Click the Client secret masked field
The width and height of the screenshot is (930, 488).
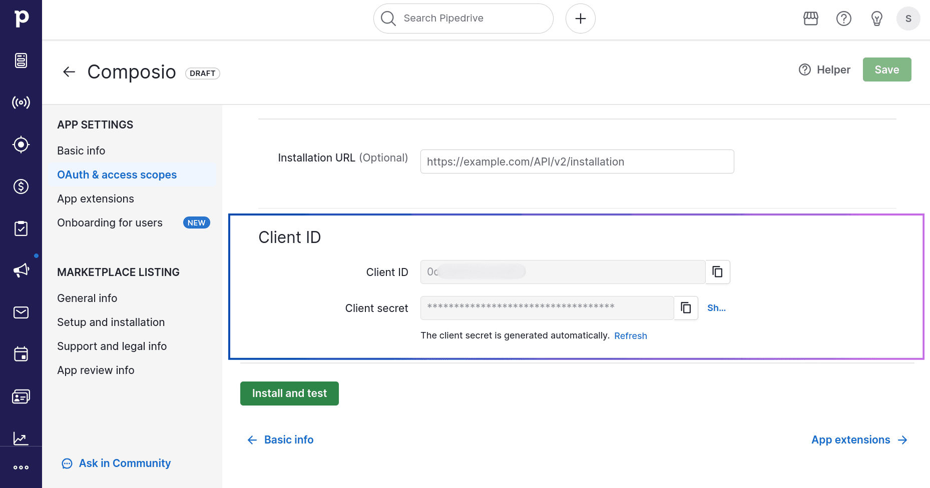[547, 308]
